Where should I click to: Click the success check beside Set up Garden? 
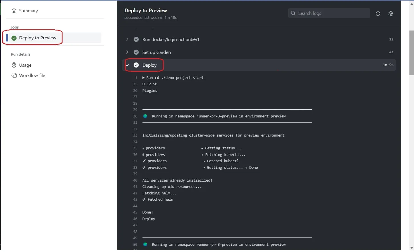(136, 52)
